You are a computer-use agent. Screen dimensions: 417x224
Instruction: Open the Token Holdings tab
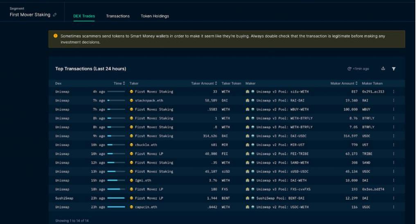click(155, 16)
